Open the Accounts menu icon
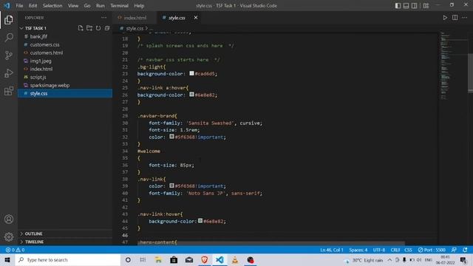The width and height of the screenshot is (473, 266). click(x=9, y=219)
